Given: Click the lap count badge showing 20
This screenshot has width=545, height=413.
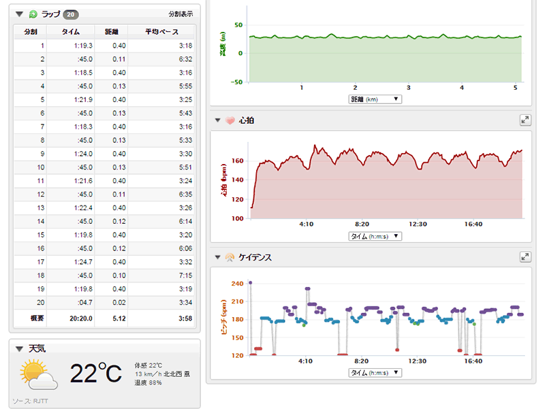Looking at the screenshot, I should point(70,14).
